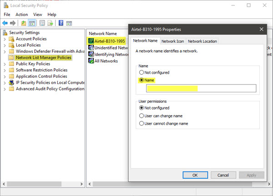This screenshot has height=196, width=273.
Task: Click the Local Security Policy title bar icon
Action: coord(6,5)
